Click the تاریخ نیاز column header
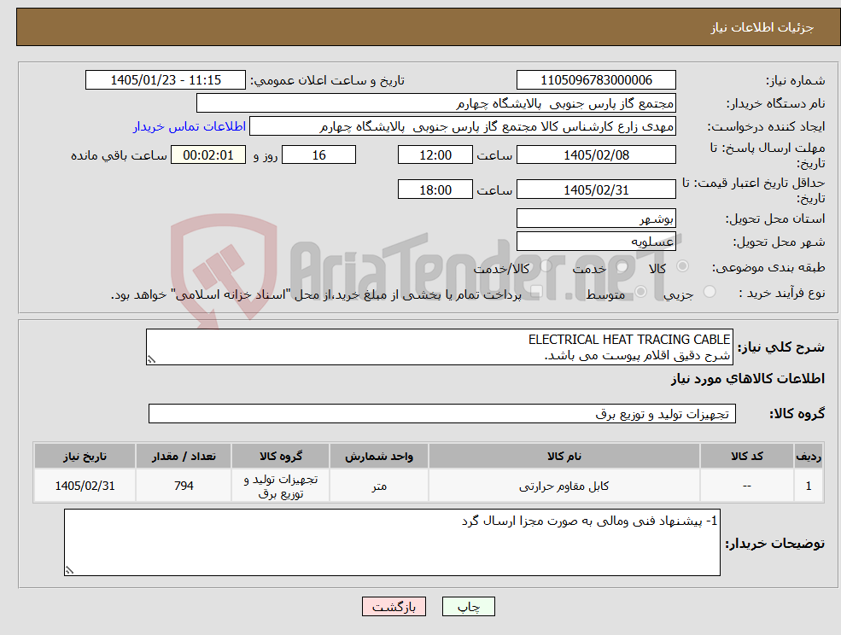841x635 pixels. point(85,457)
